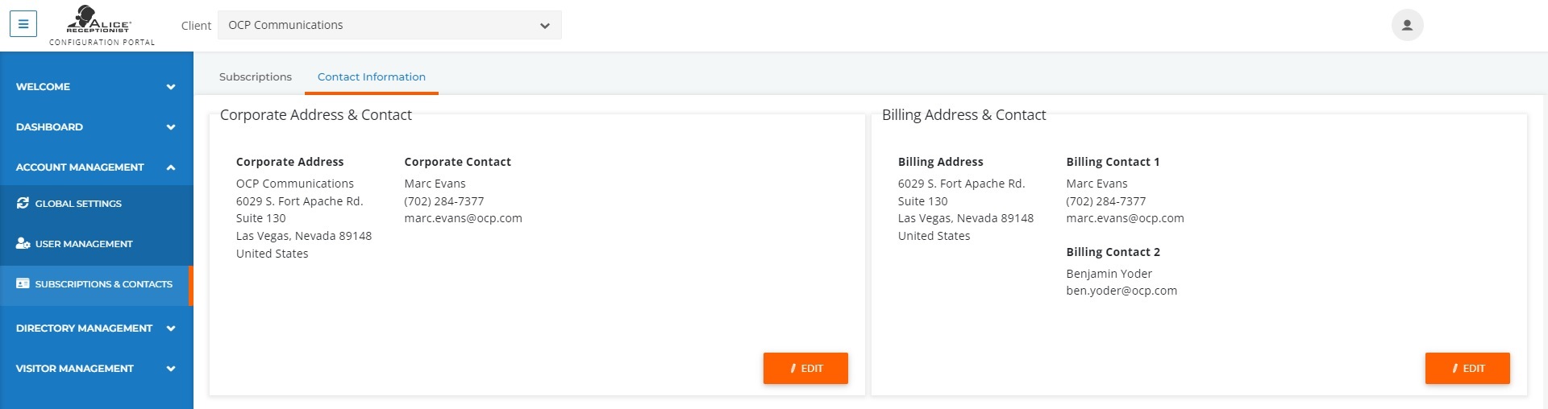Viewport: 1548px width, 409px height.
Task: Expand the Dashboard section chevron
Action: (171, 127)
